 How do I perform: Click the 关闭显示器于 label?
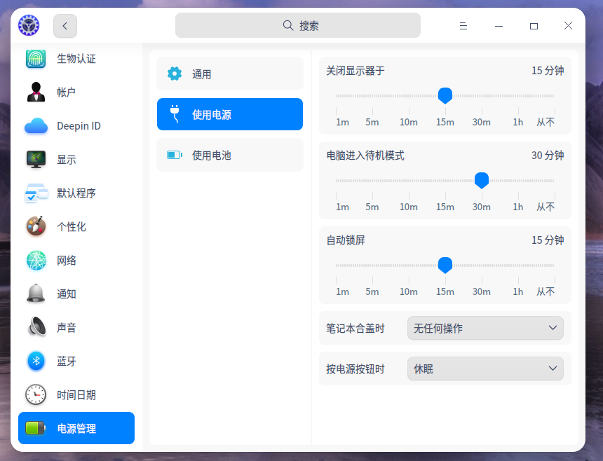tap(355, 71)
